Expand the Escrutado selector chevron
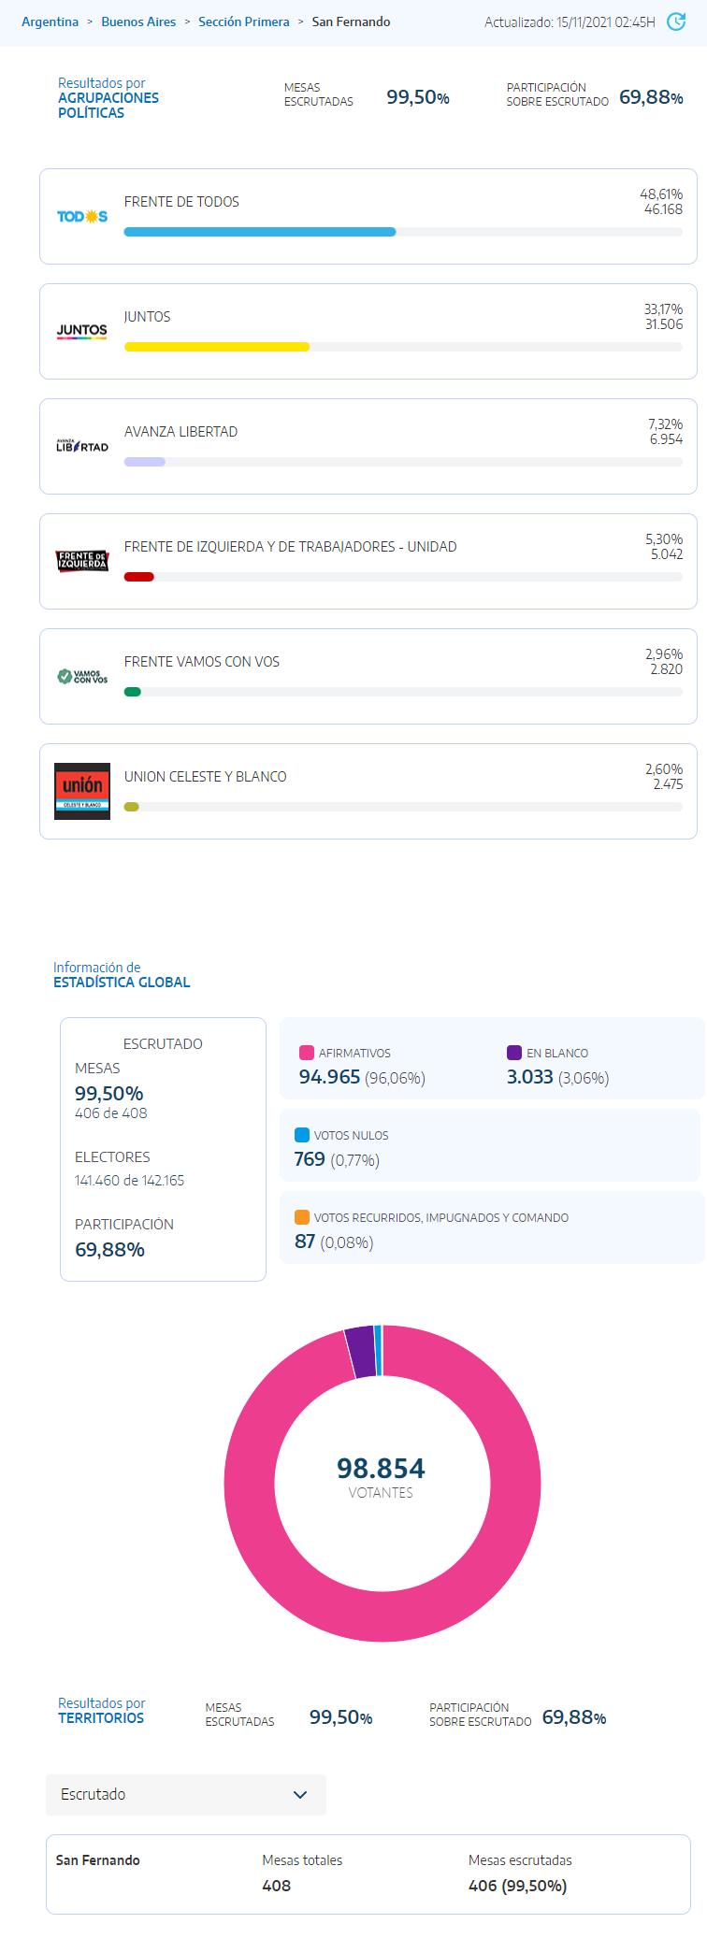This screenshot has width=707, height=1938. point(301,1794)
